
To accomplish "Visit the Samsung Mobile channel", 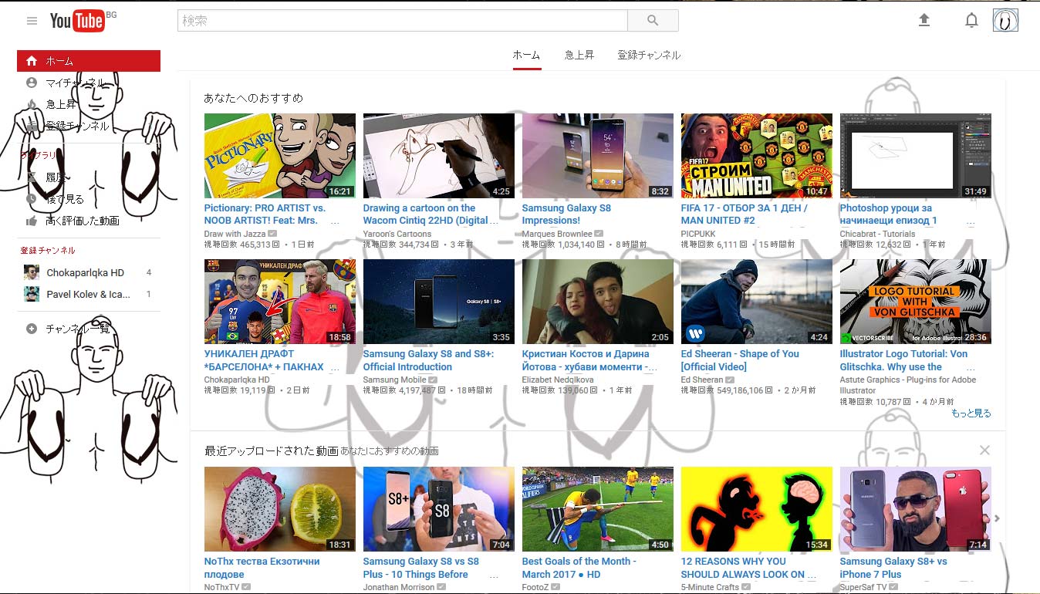I will (x=394, y=380).
